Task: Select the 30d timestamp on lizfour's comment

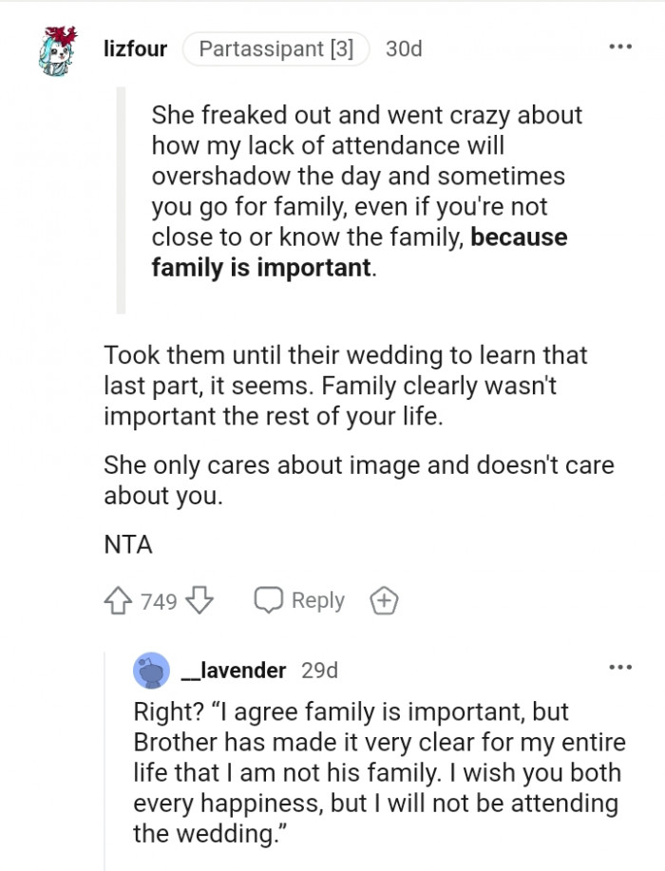Action: pyautogui.click(x=405, y=48)
